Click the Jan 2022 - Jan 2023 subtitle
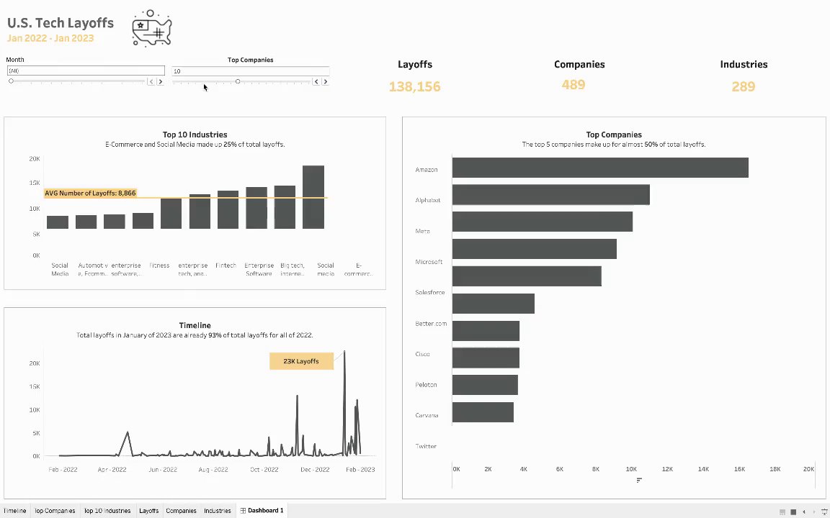The width and height of the screenshot is (830, 518). (50, 38)
